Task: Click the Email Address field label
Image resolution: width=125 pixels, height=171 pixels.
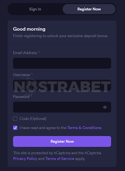Action: (25, 53)
